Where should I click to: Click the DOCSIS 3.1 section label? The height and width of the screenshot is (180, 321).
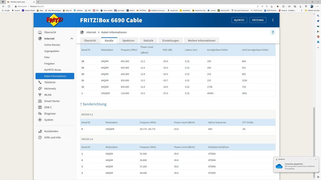87,114
